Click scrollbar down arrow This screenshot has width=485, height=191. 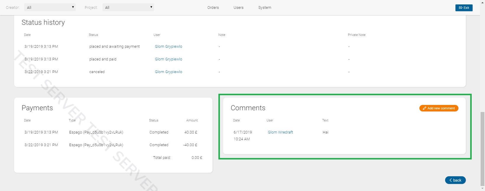(x=482, y=188)
